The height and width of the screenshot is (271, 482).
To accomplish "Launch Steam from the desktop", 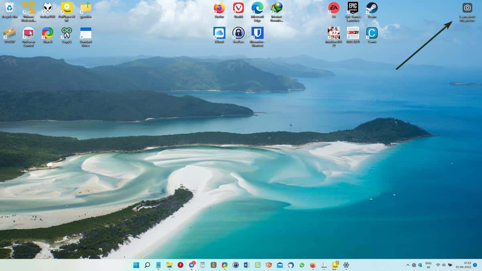I will coord(372,11).
